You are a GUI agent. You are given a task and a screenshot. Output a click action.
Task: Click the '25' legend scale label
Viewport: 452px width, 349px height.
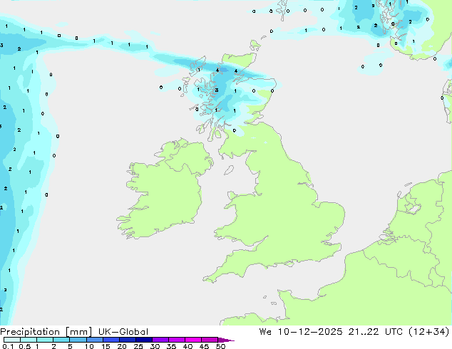[x=138, y=346]
